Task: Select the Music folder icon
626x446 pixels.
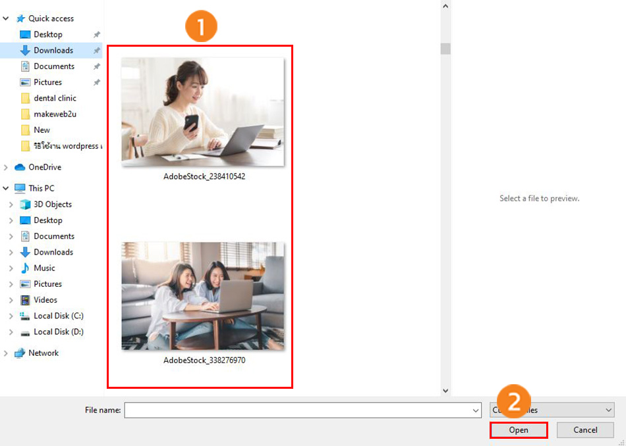Action: click(26, 268)
